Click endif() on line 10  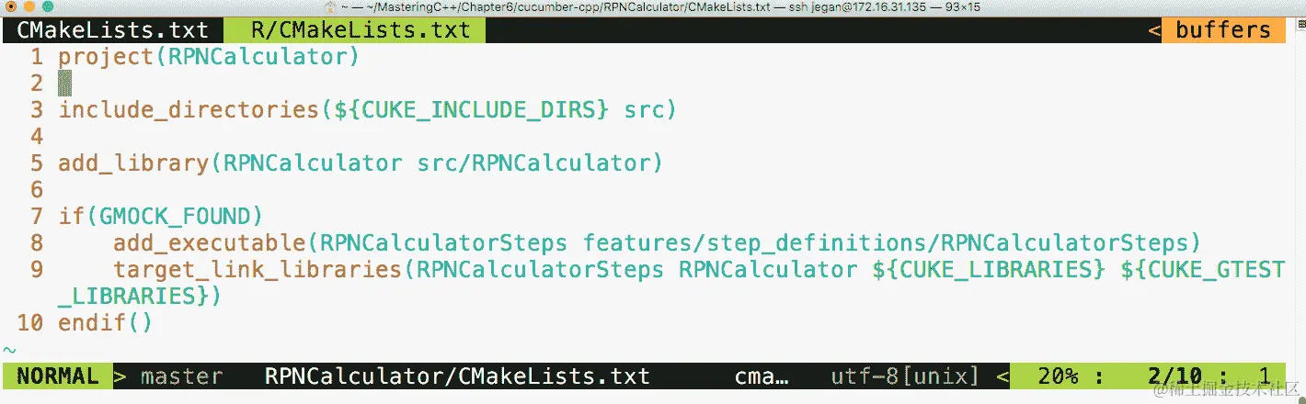(x=106, y=323)
